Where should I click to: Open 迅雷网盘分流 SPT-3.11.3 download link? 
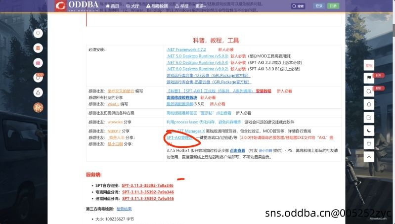(x=148, y=199)
